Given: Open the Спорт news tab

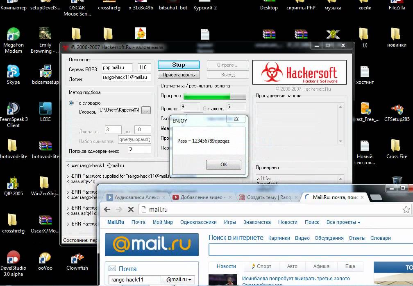Looking at the screenshot, I should [261, 266].
